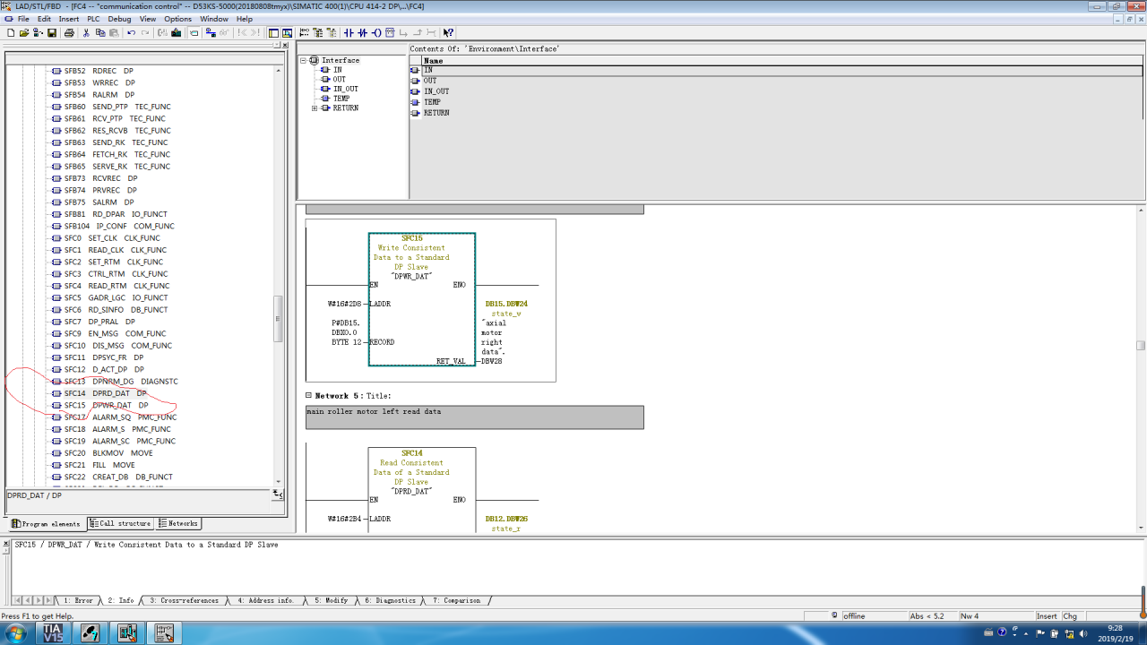The width and height of the screenshot is (1147, 645).
Task: Open the Window menu
Action: (x=214, y=19)
